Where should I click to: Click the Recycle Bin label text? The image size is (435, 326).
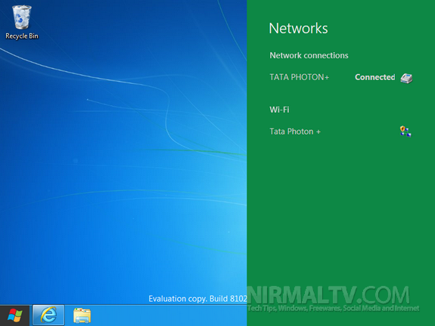[x=22, y=36]
